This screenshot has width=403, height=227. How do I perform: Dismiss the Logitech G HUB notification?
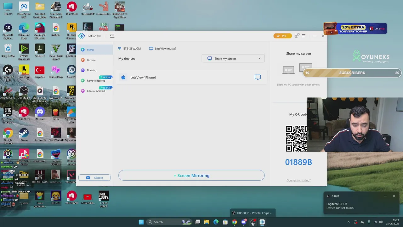point(394,196)
